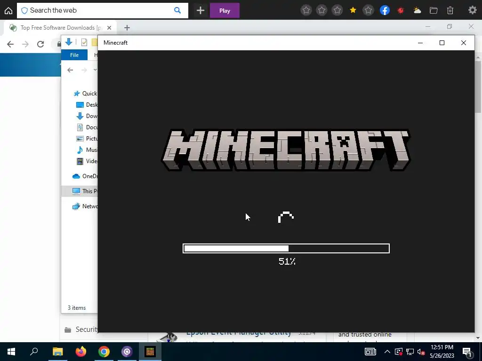The image size is (482, 361).
Task: Minimize the Minecraft window
Action: [420, 43]
